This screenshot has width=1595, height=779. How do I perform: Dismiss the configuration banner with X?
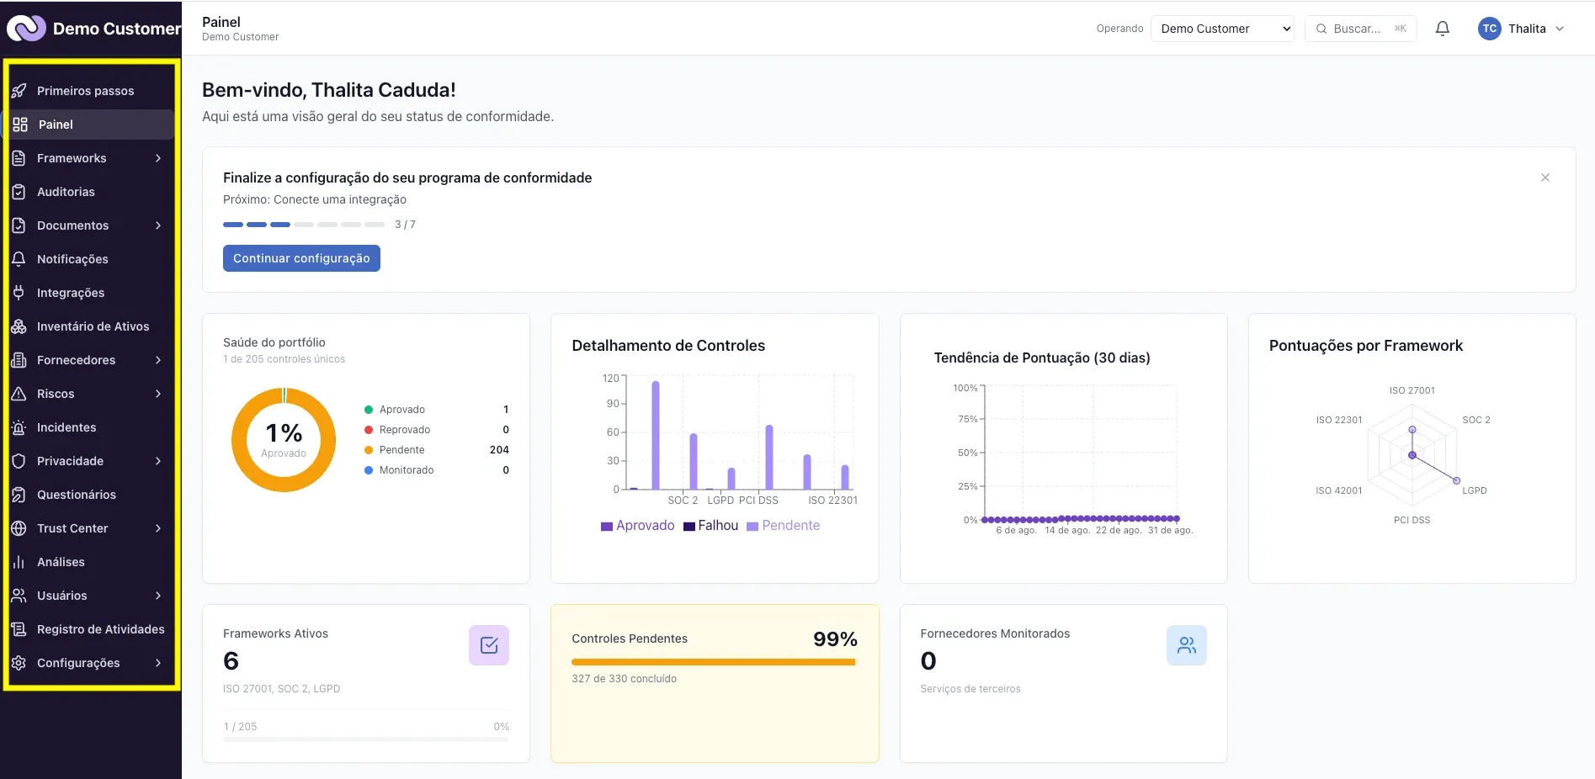click(1545, 178)
